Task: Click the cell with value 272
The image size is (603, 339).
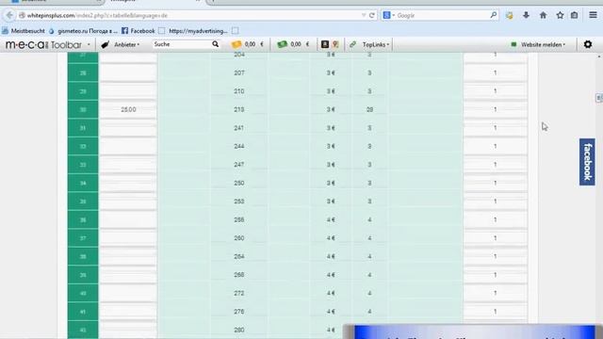Action: click(239, 293)
